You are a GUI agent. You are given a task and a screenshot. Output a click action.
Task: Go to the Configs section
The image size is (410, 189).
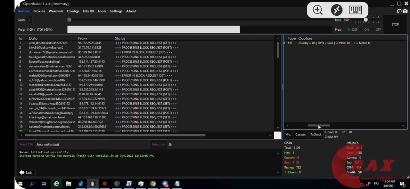tap(73, 11)
